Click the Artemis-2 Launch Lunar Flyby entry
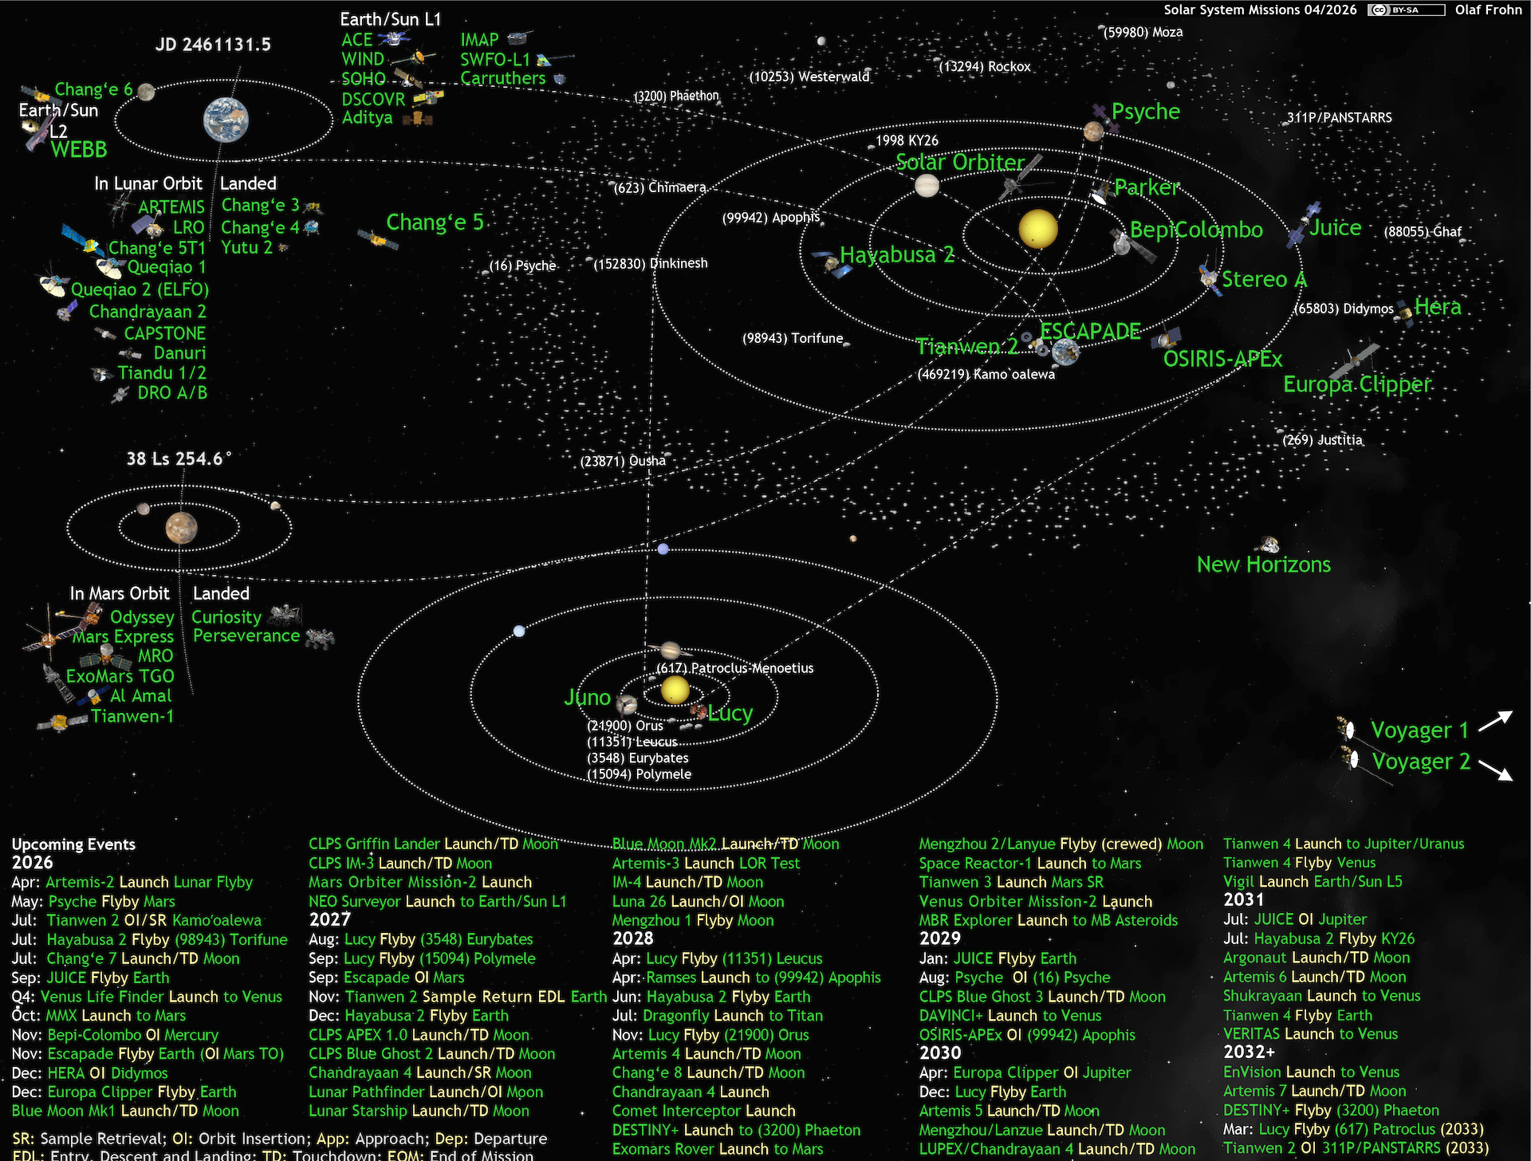 coord(148,883)
